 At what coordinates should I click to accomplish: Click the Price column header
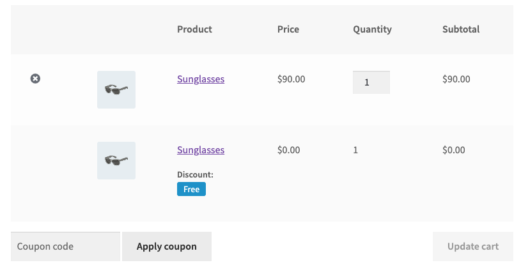(288, 29)
